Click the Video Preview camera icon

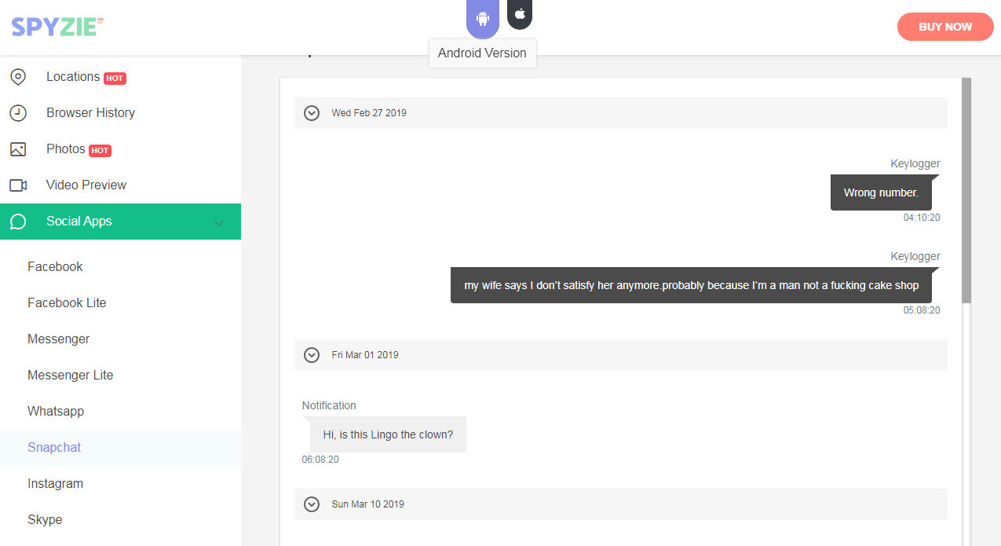click(x=18, y=185)
